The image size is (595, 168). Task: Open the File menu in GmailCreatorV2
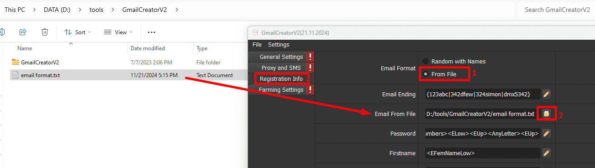click(x=257, y=45)
